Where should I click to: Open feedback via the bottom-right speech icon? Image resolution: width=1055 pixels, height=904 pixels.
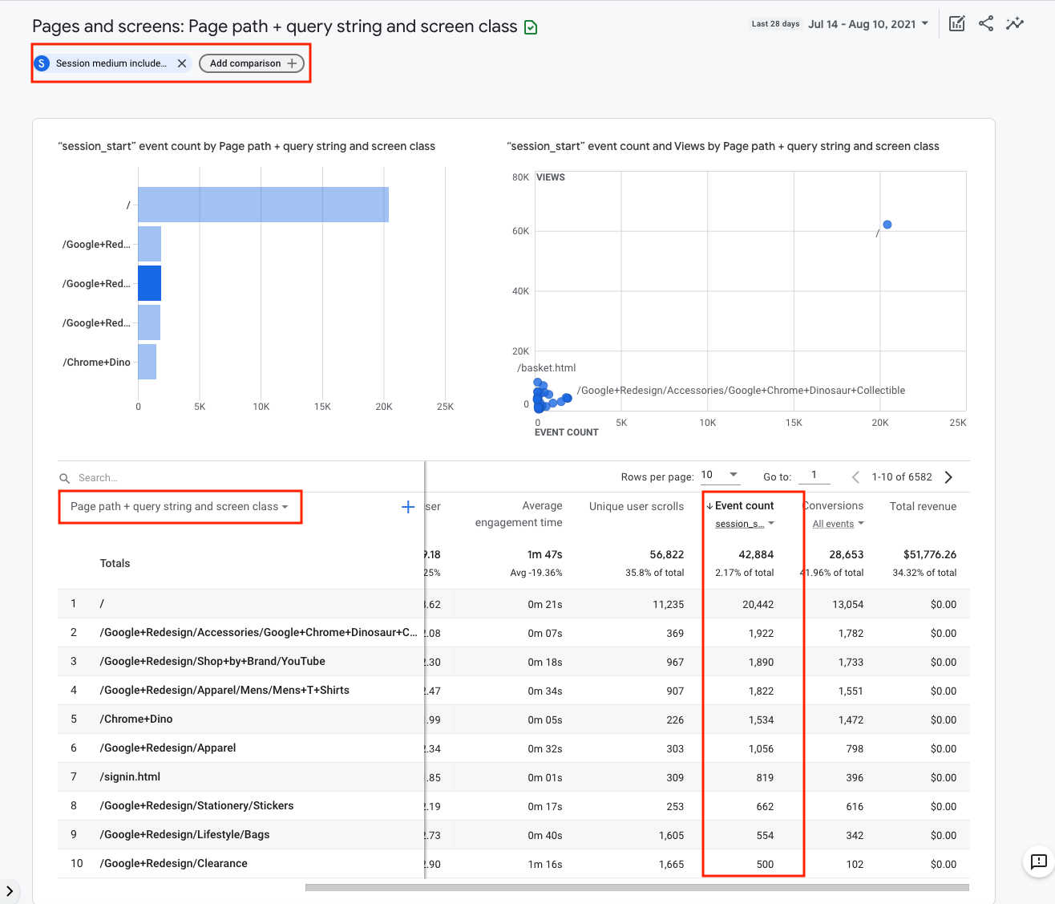(1038, 862)
